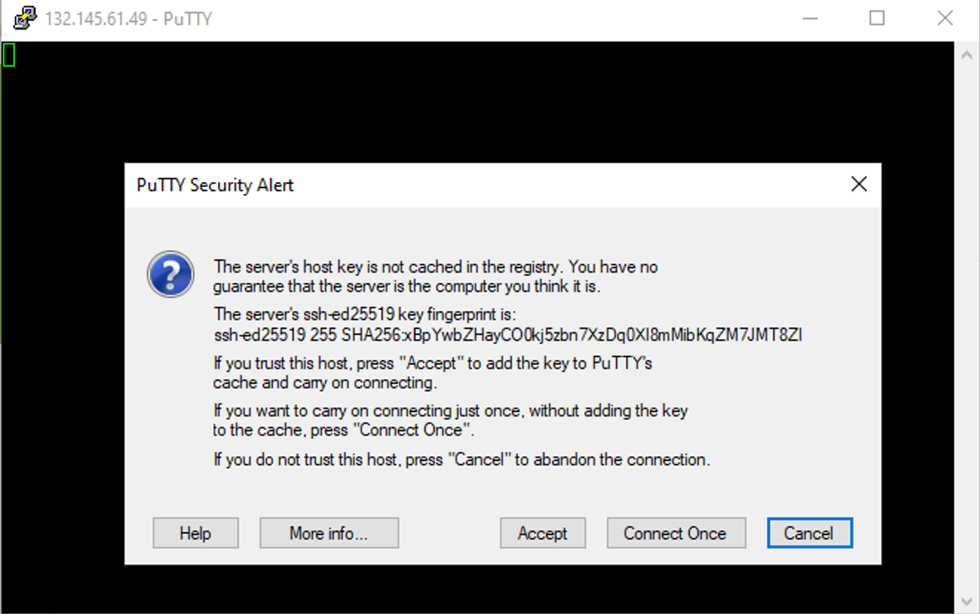The image size is (980, 614).
Task: Click the blue question mark icon
Action: pos(170,273)
